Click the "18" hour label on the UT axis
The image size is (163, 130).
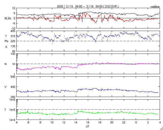click(x=100, y=122)
